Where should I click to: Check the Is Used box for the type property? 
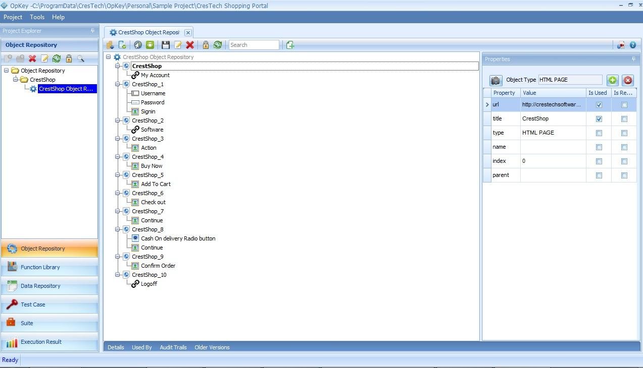pos(599,133)
